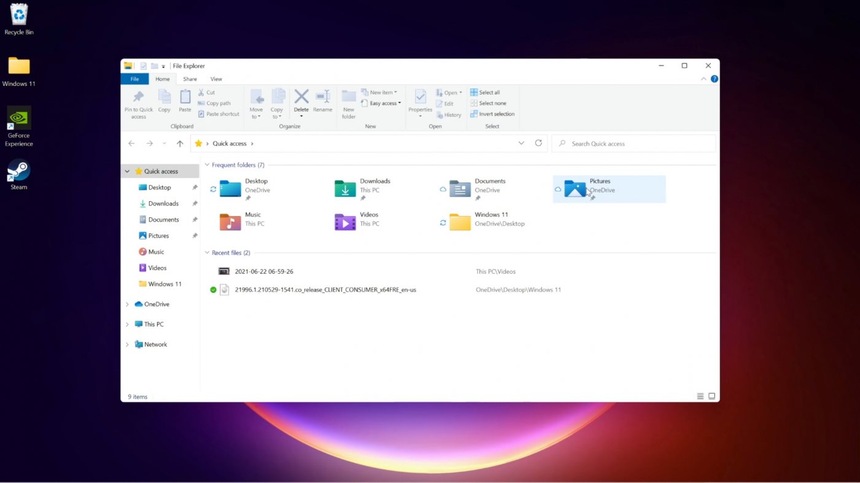
Task: Click the Back navigation arrow
Action: [131, 144]
